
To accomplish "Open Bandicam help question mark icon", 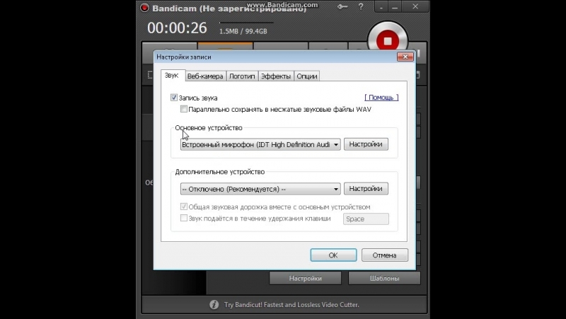I will tap(361, 6).
